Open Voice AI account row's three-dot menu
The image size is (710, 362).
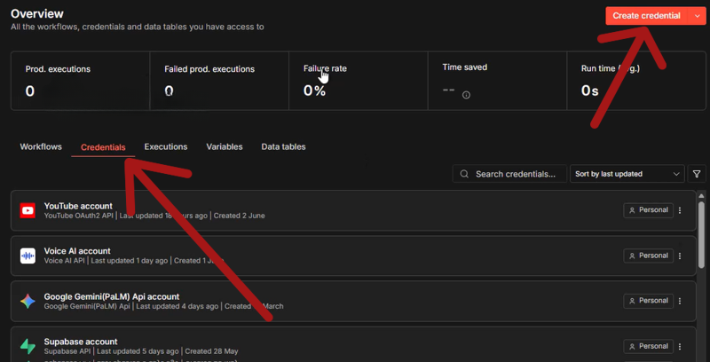680,256
